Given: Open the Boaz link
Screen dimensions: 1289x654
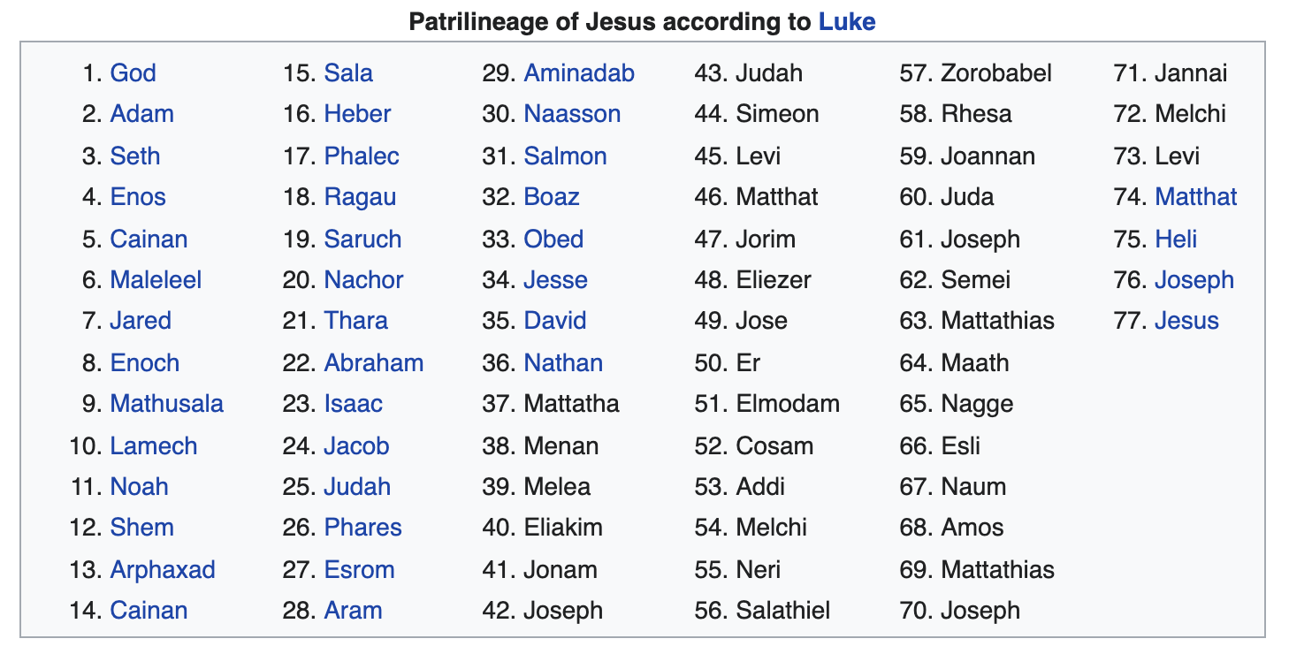Looking at the screenshot, I should [552, 197].
